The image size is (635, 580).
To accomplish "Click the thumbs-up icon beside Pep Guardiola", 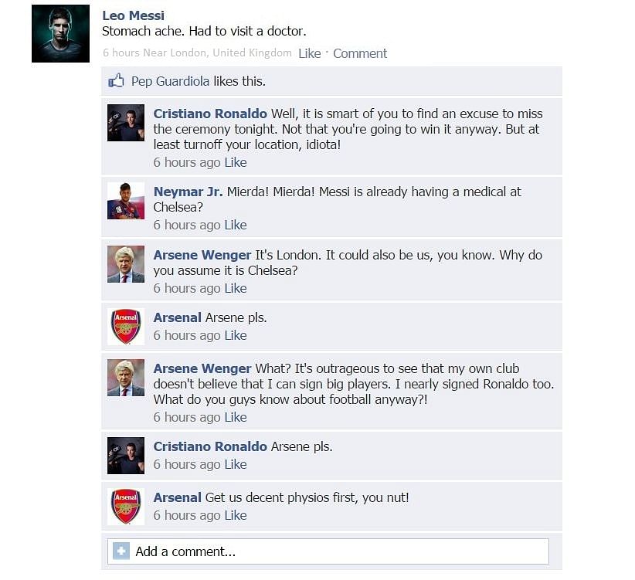I will 116,81.
